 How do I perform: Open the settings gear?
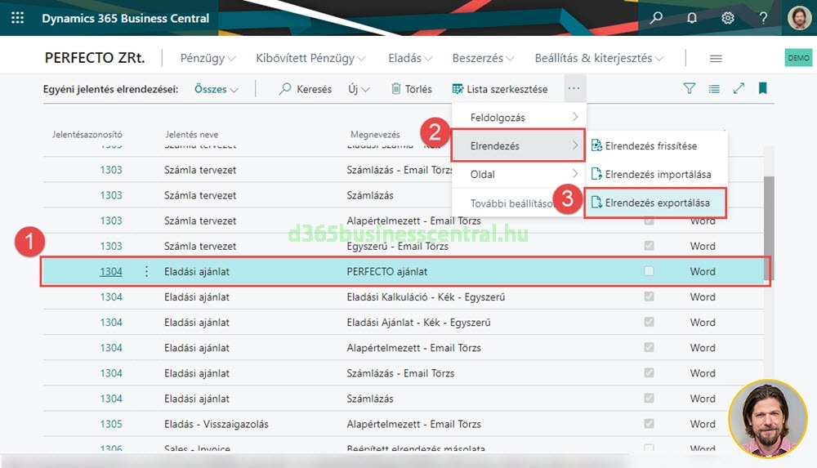coord(727,18)
